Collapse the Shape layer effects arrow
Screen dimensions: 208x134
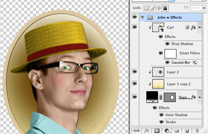[199, 97]
